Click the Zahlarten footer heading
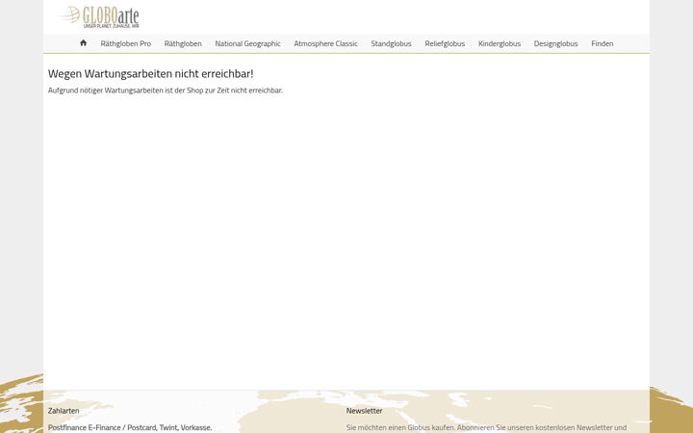The width and height of the screenshot is (693, 433). [64, 411]
